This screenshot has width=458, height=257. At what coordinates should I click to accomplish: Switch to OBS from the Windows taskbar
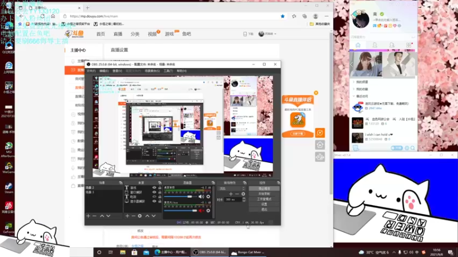[x=209, y=252]
